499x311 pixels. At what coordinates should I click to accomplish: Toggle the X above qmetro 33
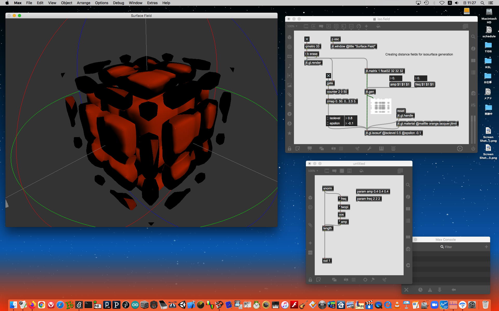pos(307,39)
